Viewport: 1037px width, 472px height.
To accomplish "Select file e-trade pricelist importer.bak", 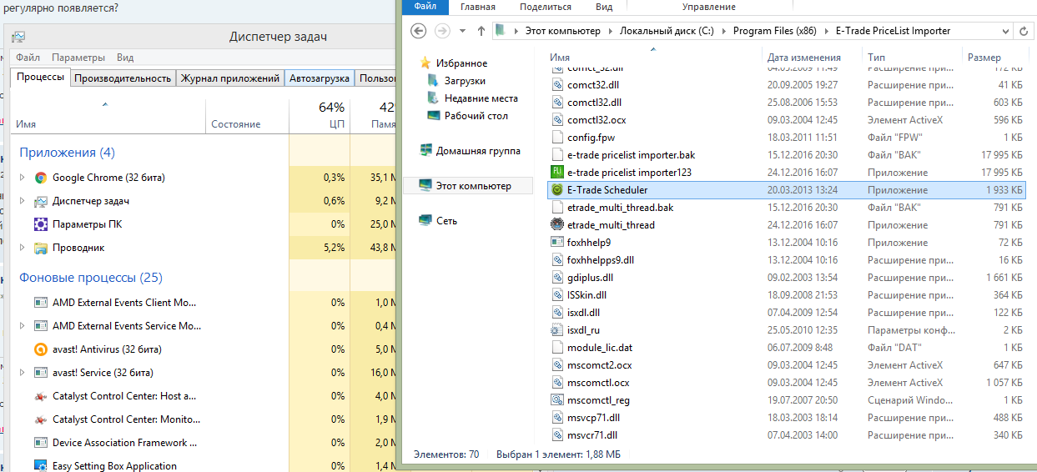I will [x=631, y=155].
